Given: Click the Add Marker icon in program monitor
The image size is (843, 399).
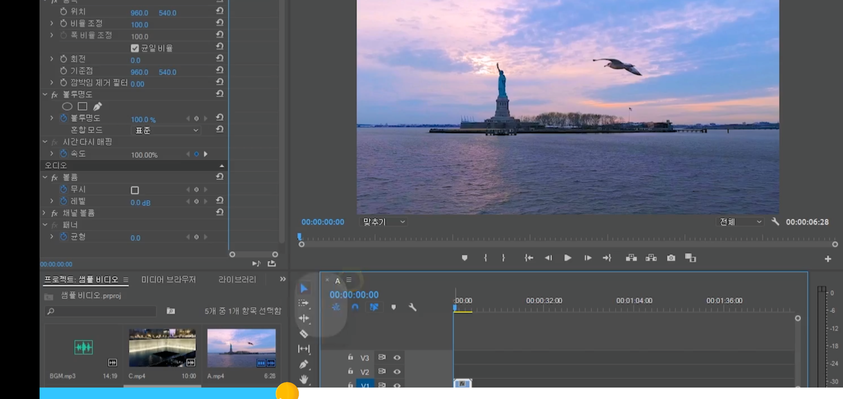Looking at the screenshot, I should (x=465, y=258).
